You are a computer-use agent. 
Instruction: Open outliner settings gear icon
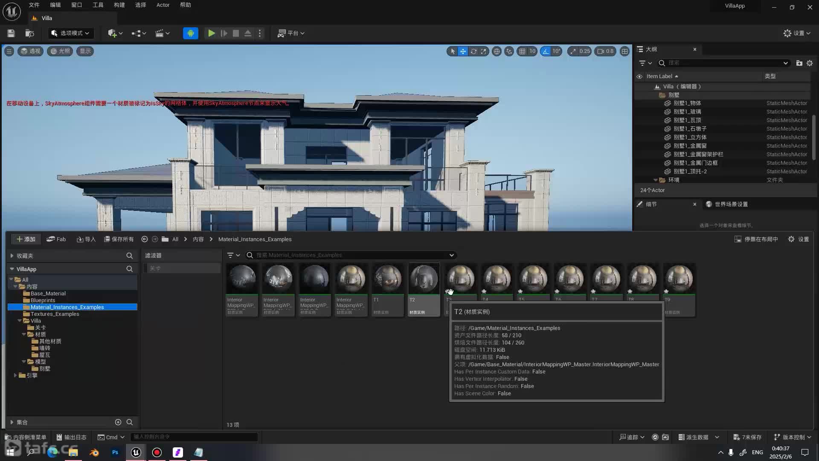pyautogui.click(x=810, y=63)
